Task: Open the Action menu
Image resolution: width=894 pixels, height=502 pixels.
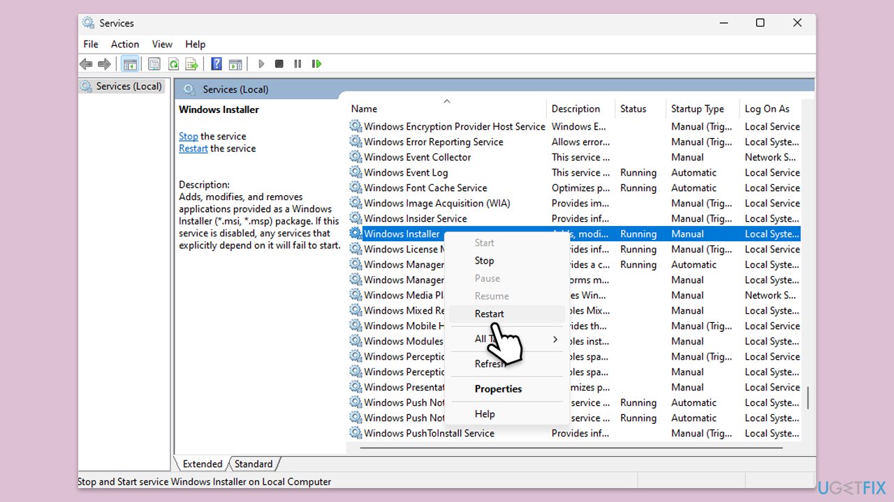Action: coord(124,44)
